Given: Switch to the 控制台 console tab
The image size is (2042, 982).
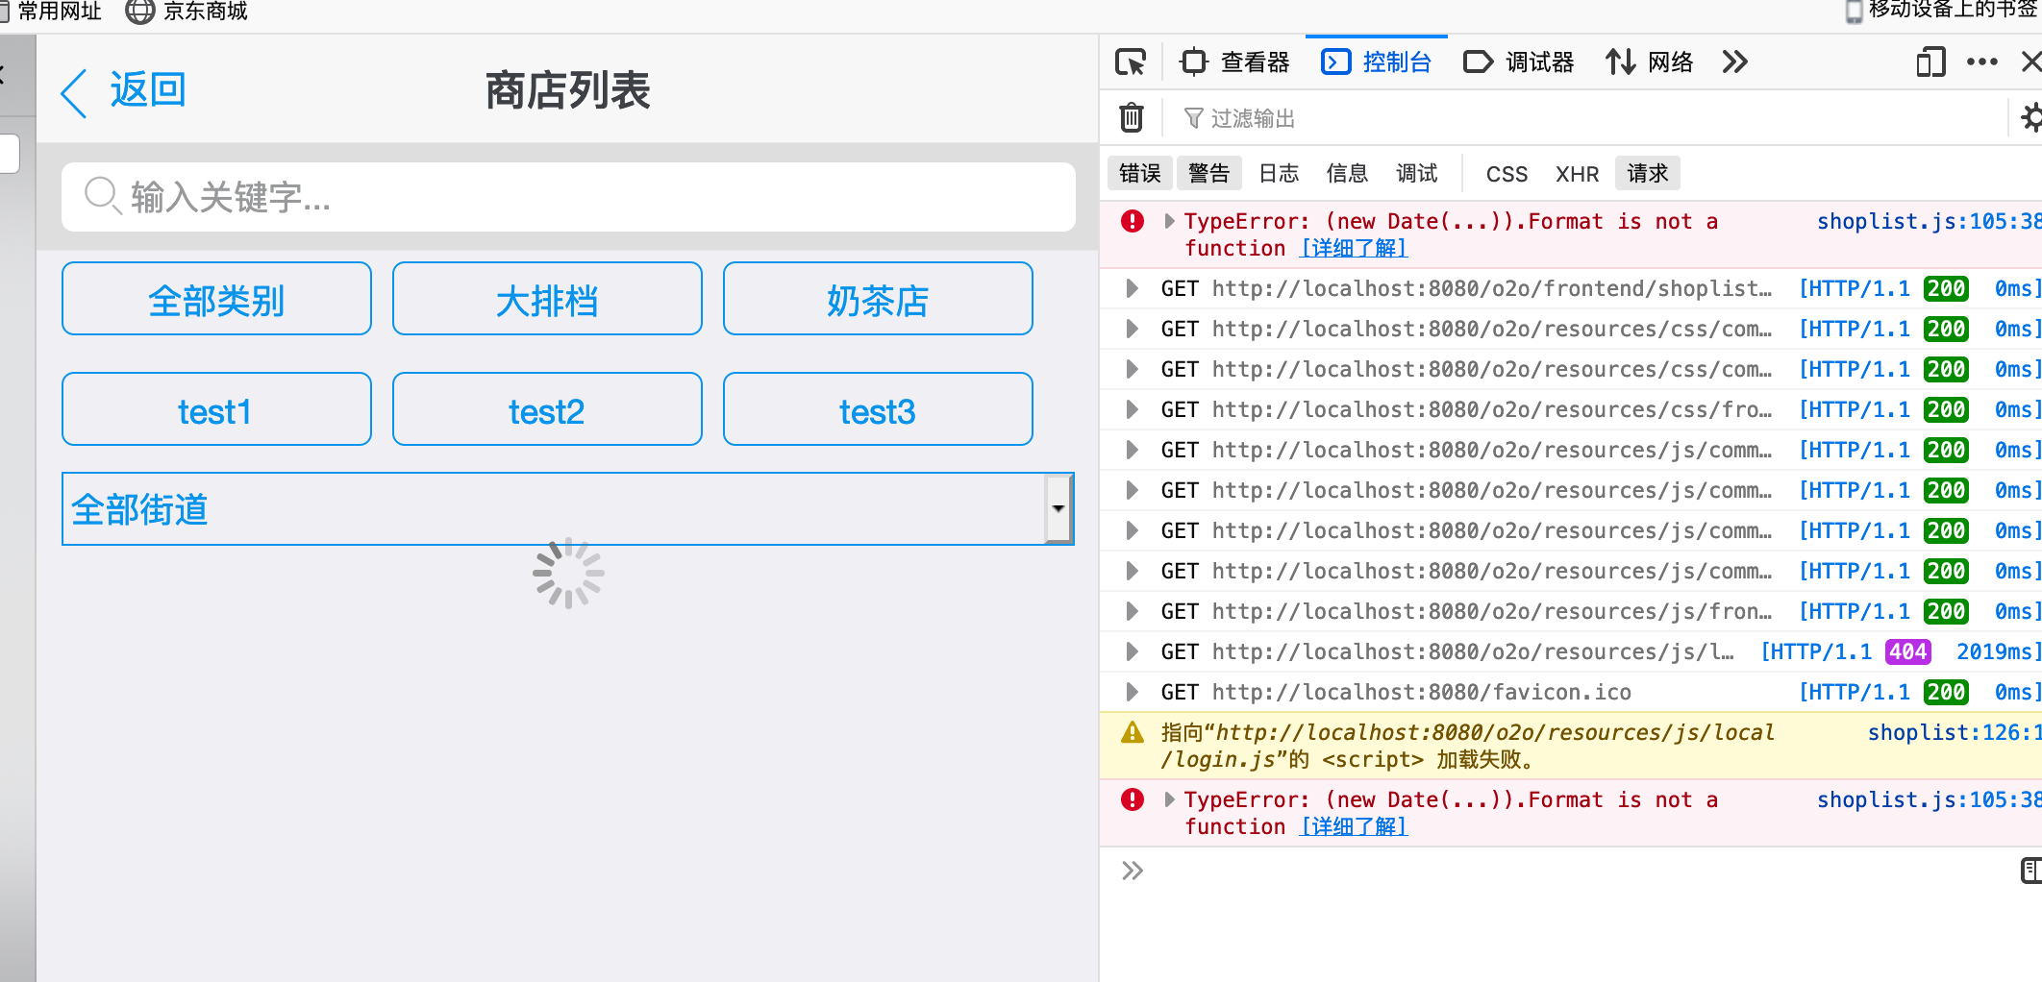Looking at the screenshot, I should pos(1377,62).
